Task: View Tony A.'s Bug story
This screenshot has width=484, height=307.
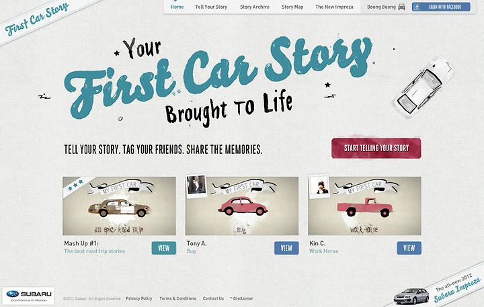Action: pos(286,248)
